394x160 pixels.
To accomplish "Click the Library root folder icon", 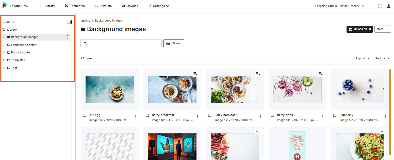I will [4, 30].
